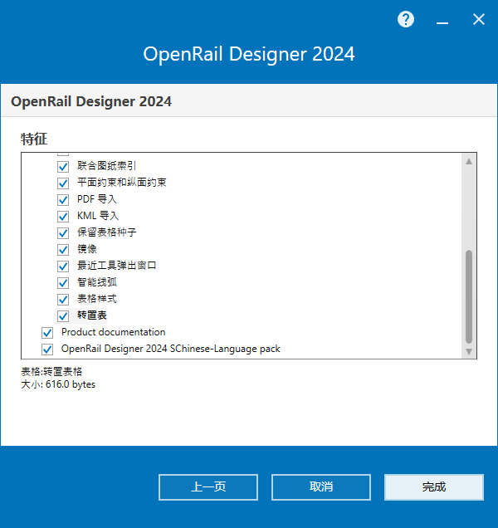Open the help question mark icon
The height and width of the screenshot is (528, 498).
(406, 20)
